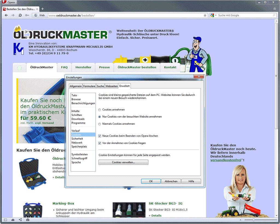This screenshot has width=280, height=224.
Task: Select Downloads in settings list
Action: point(83,119)
